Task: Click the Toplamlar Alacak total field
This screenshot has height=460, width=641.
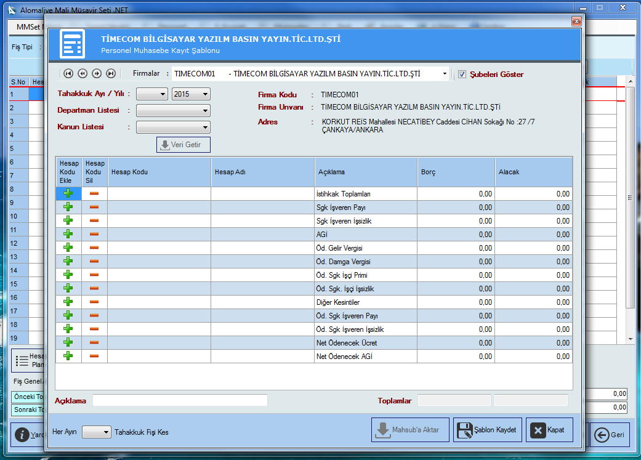Action: coord(531,400)
